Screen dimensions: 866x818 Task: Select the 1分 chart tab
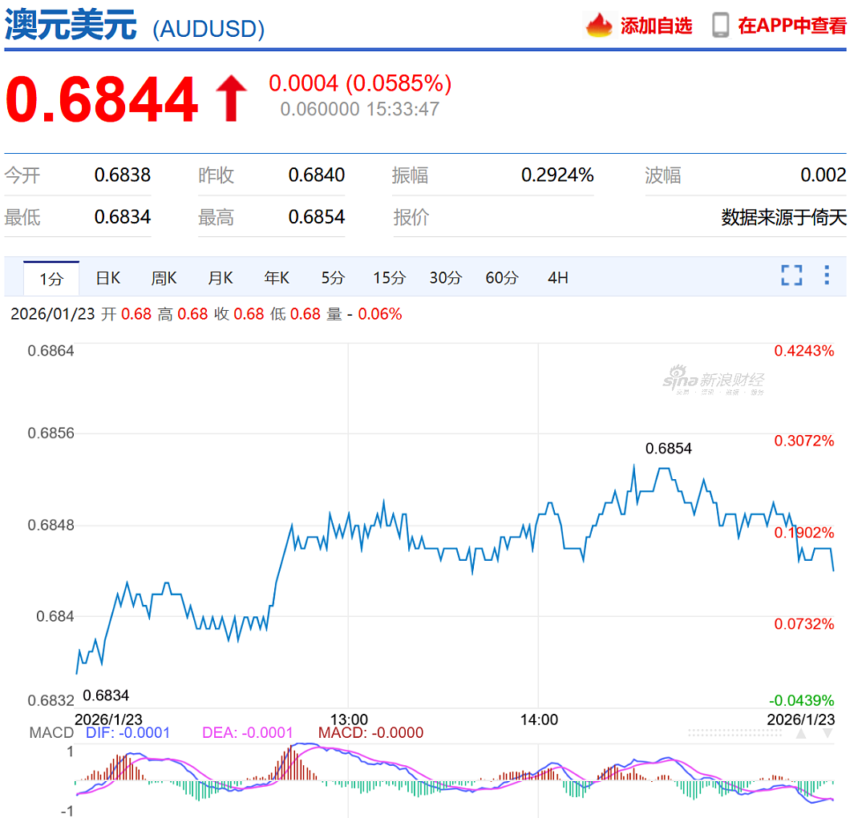(x=51, y=279)
